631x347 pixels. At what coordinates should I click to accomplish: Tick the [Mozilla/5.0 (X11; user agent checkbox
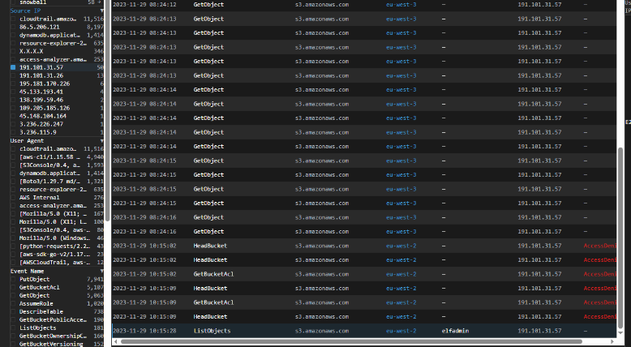(13, 214)
